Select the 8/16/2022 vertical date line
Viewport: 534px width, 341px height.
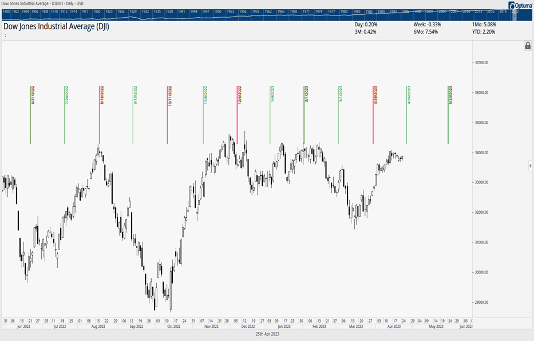click(x=100, y=115)
